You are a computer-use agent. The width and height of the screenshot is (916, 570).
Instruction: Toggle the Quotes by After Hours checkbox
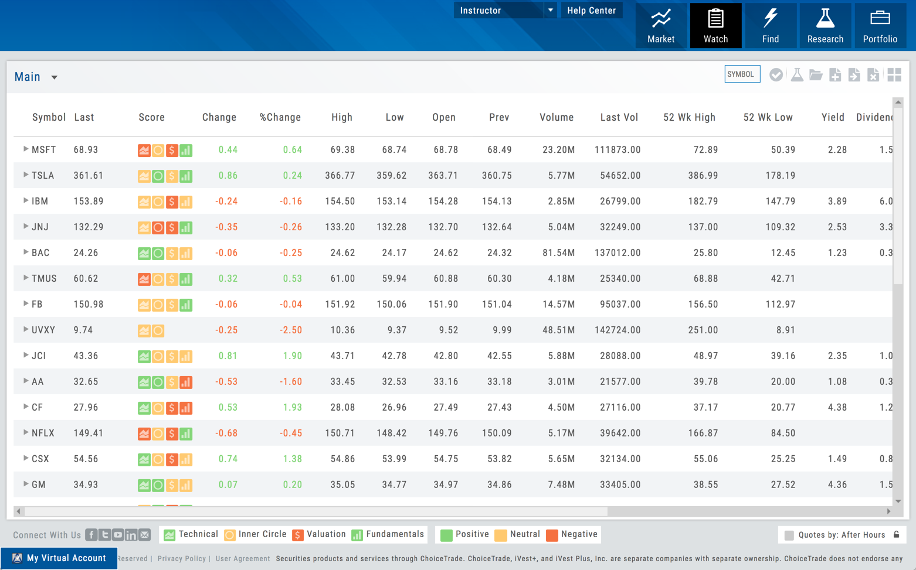pos(789,535)
